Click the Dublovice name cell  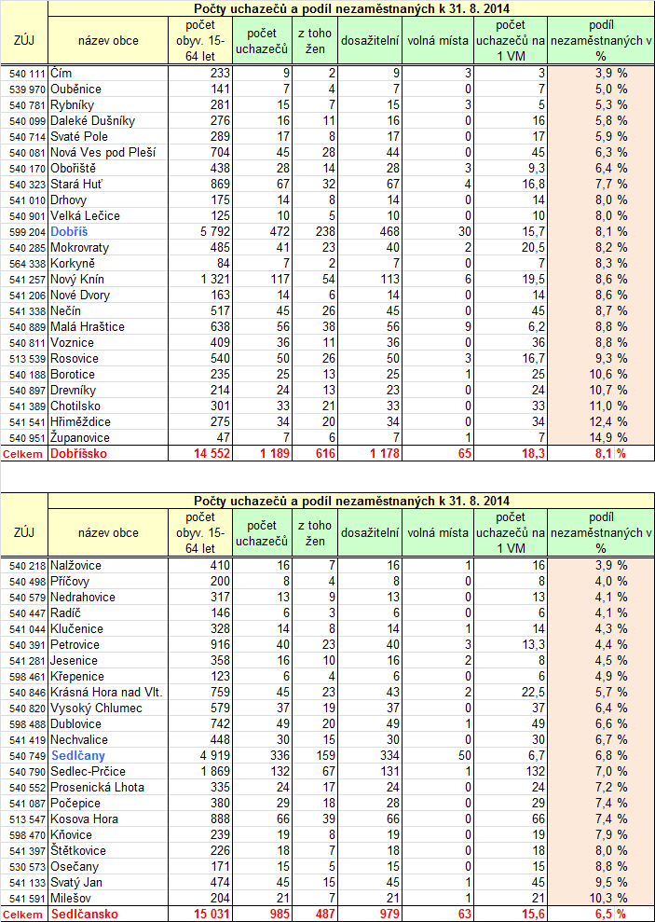[108, 724]
